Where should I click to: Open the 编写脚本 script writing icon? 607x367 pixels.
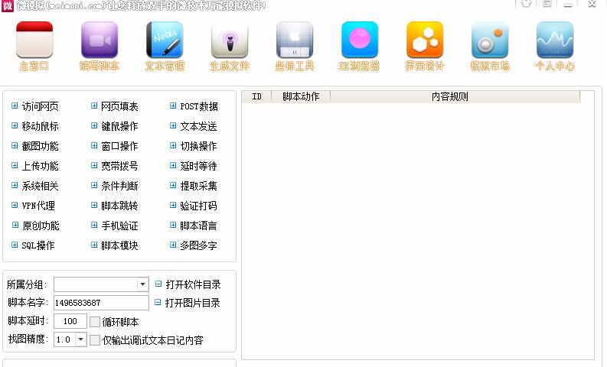tap(100, 40)
